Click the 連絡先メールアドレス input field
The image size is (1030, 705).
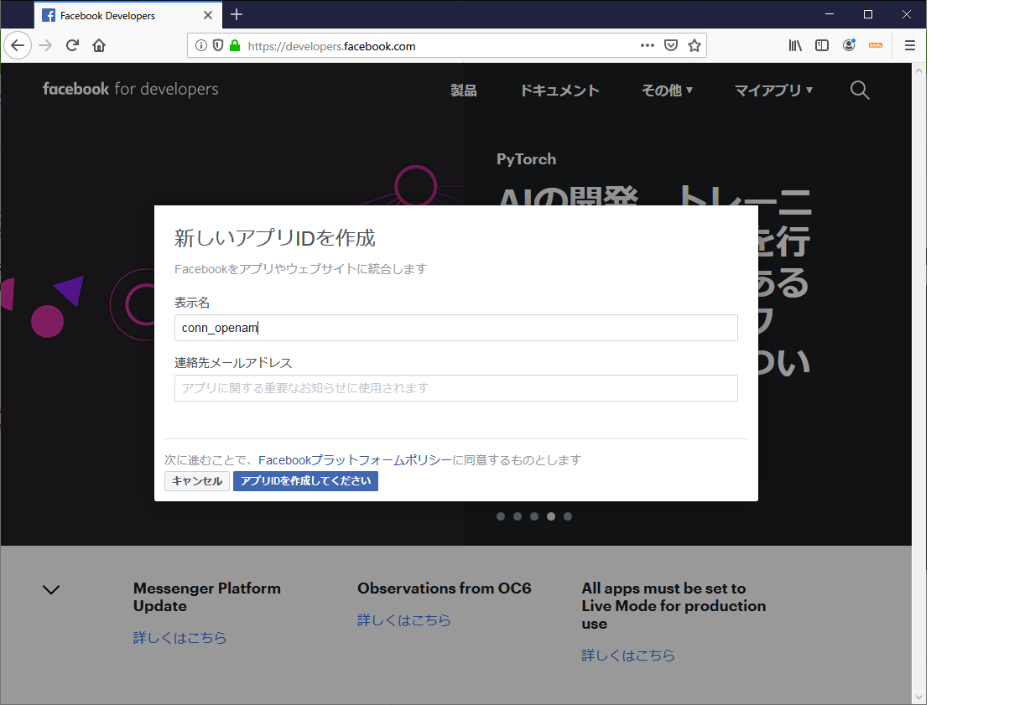pyautogui.click(x=455, y=388)
